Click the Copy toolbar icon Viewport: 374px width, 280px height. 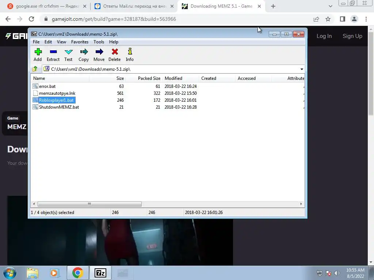coord(84,55)
